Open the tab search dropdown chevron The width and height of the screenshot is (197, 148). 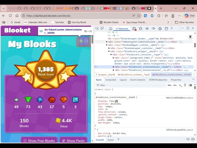coord(4,8)
